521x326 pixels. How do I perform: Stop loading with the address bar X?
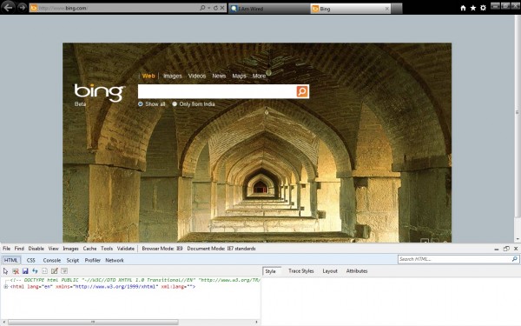pos(222,8)
